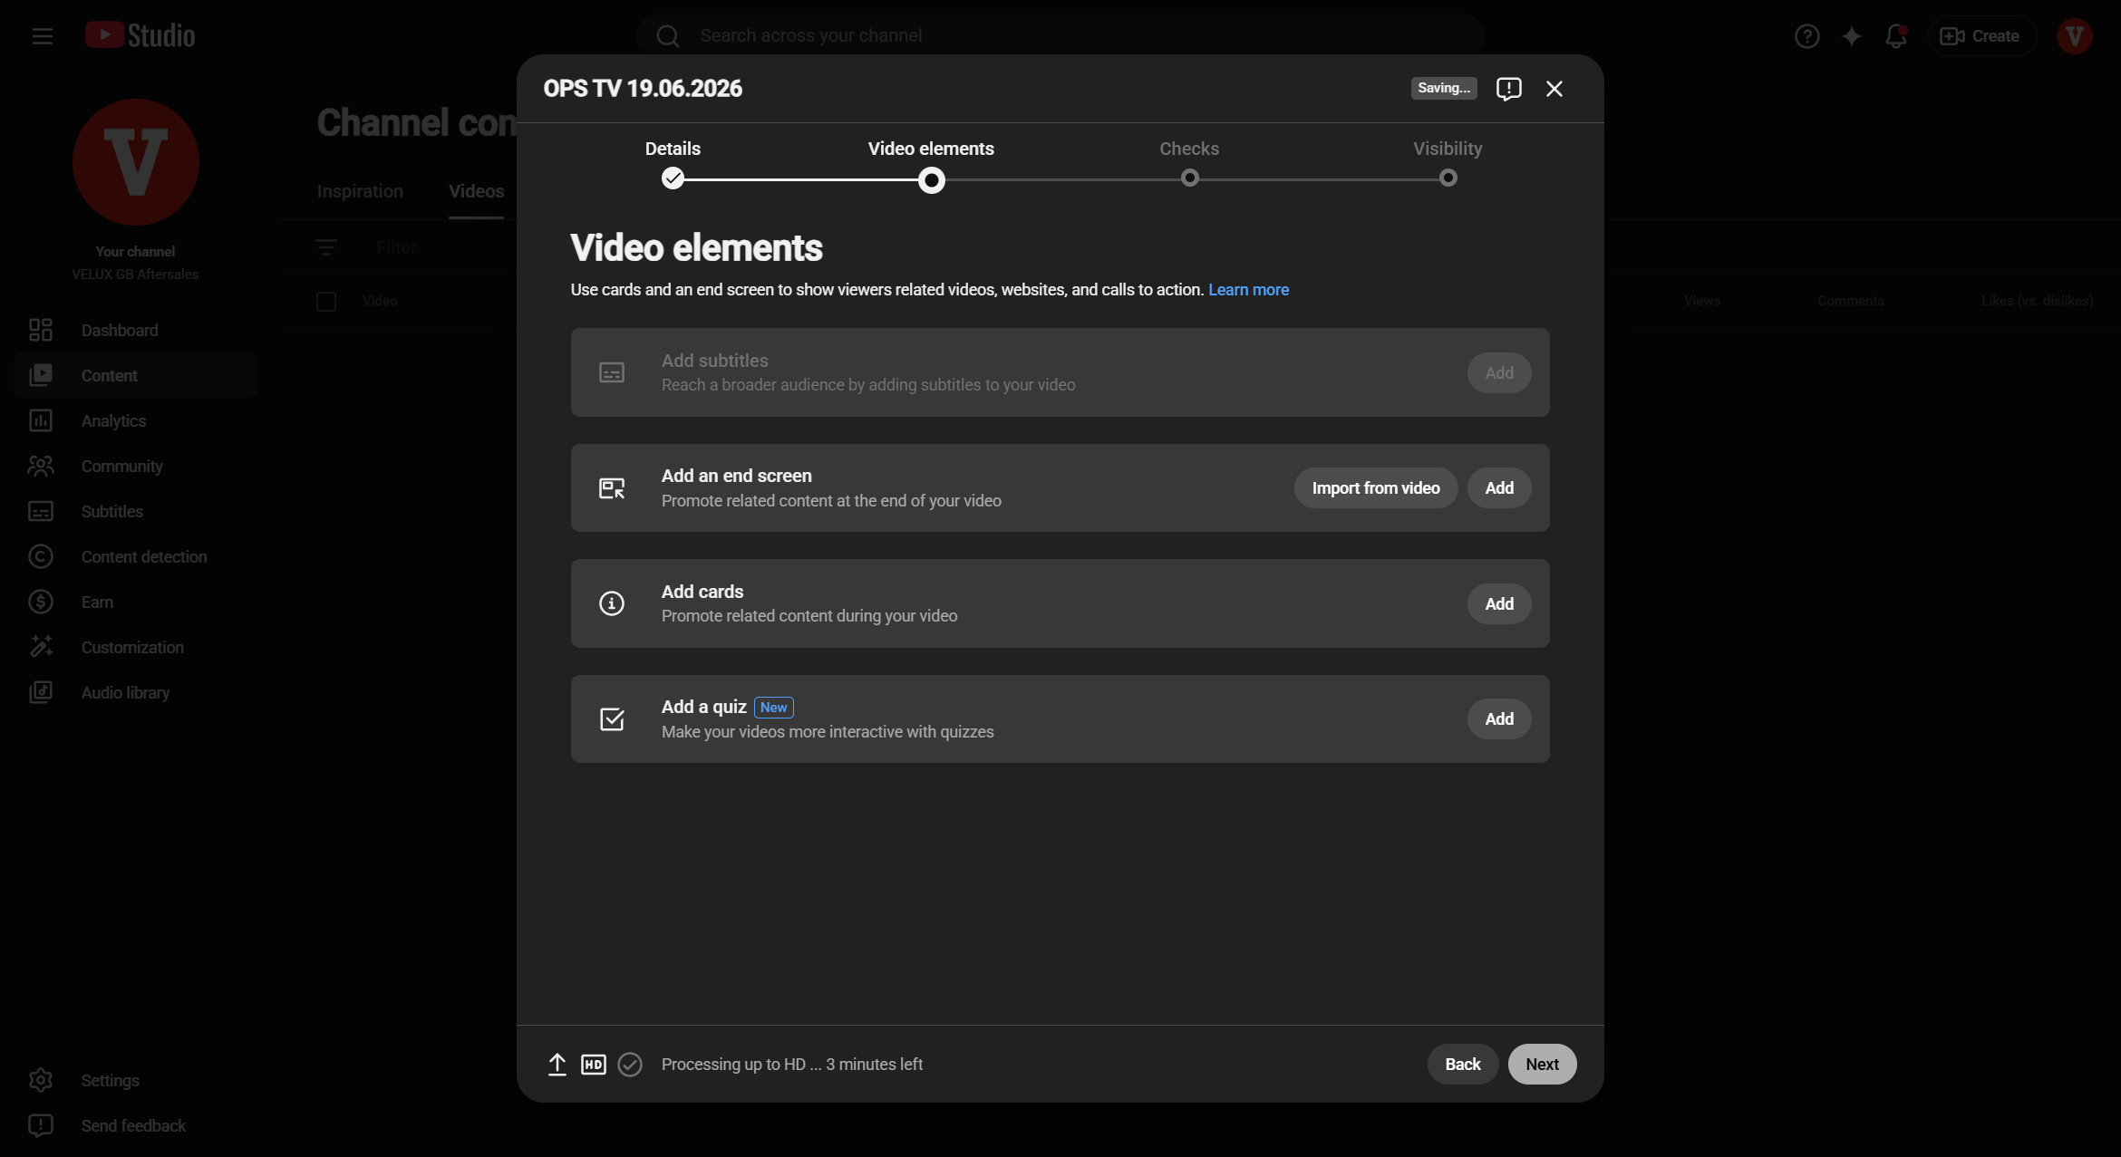Open Settings in the sidebar

(136, 1080)
